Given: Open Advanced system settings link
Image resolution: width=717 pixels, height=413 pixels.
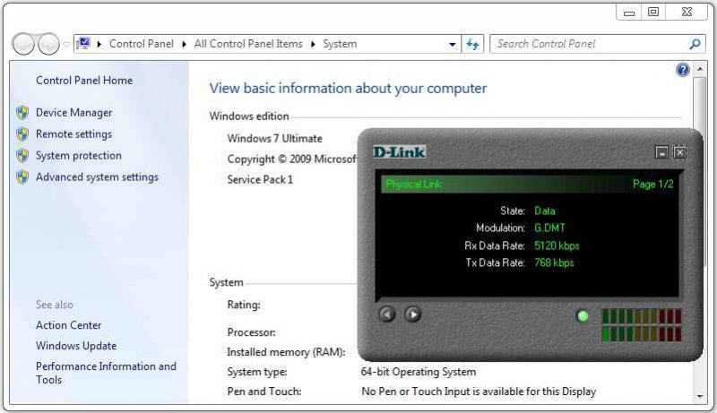Looking at the screenshot, I should 97,176.
